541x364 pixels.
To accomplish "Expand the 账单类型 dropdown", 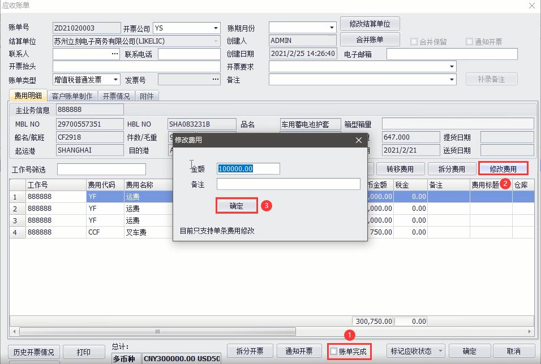I will 115,80.
